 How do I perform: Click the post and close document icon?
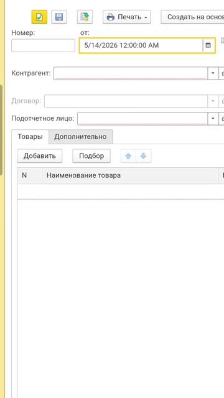coord(39,17)
